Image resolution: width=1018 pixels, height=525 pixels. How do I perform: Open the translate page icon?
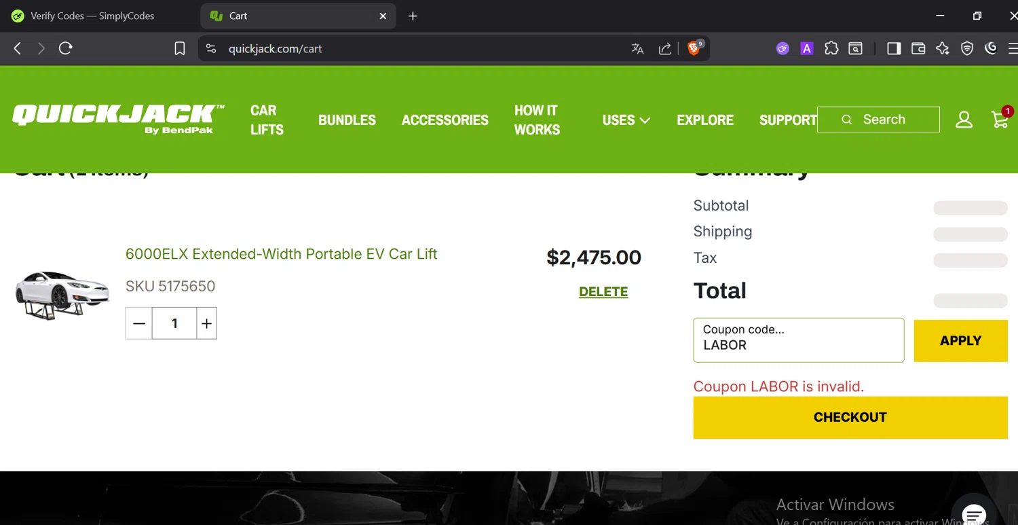coord(637,48)
